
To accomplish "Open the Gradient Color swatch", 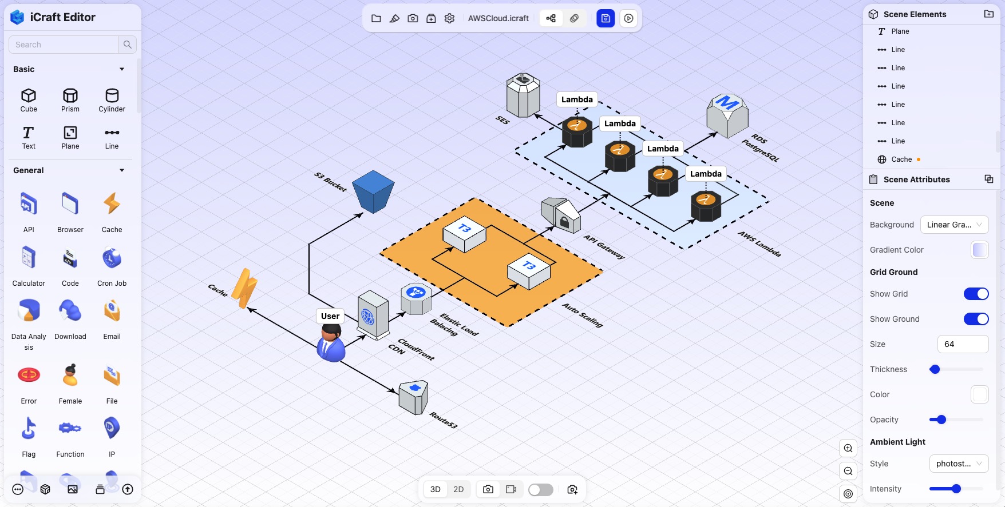I will pyautogui.click(x=980, y=250).
